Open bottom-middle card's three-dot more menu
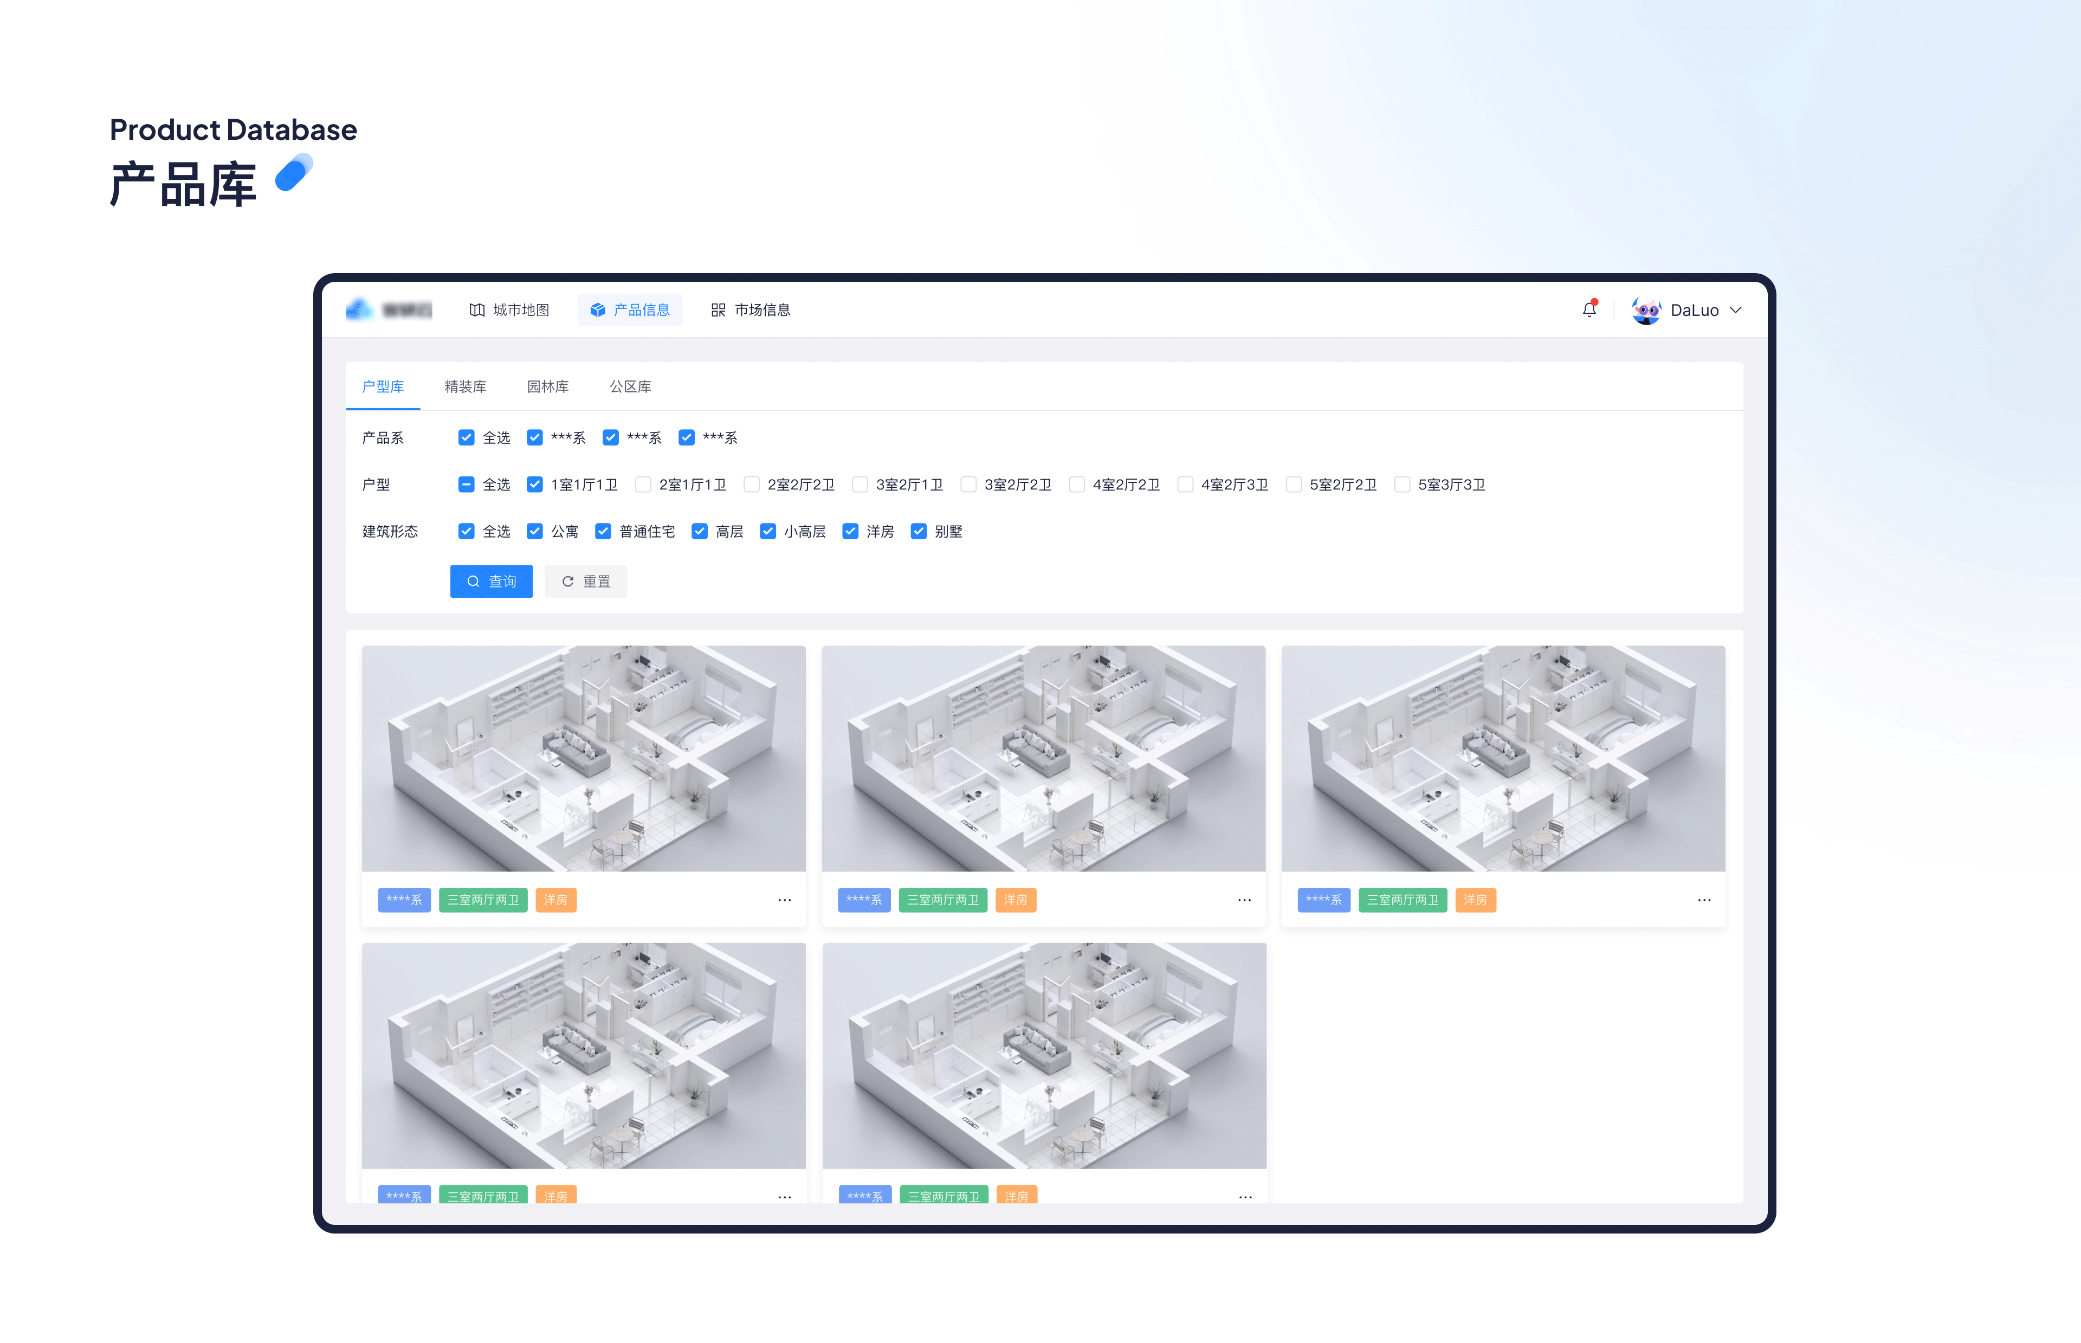This screenshot has height=1343, width=2081. (1245, 1197)
